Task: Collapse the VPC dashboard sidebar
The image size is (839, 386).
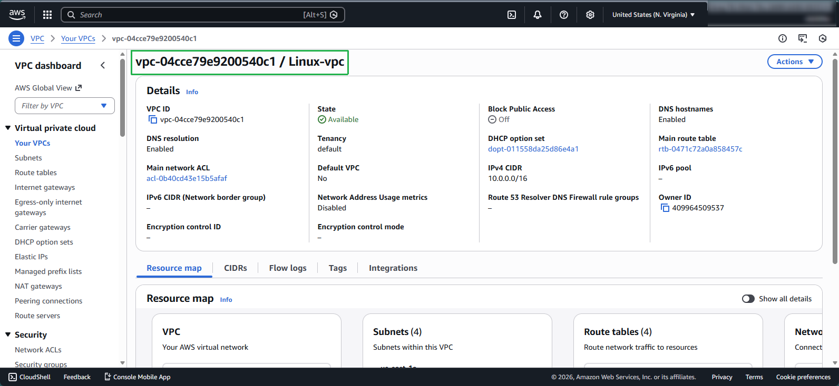Action: click(103, 65)
